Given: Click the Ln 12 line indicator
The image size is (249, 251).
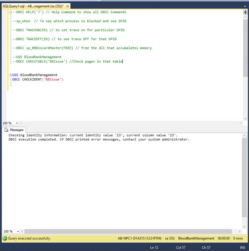Looking at the screenshot, I should click(154, 247).
